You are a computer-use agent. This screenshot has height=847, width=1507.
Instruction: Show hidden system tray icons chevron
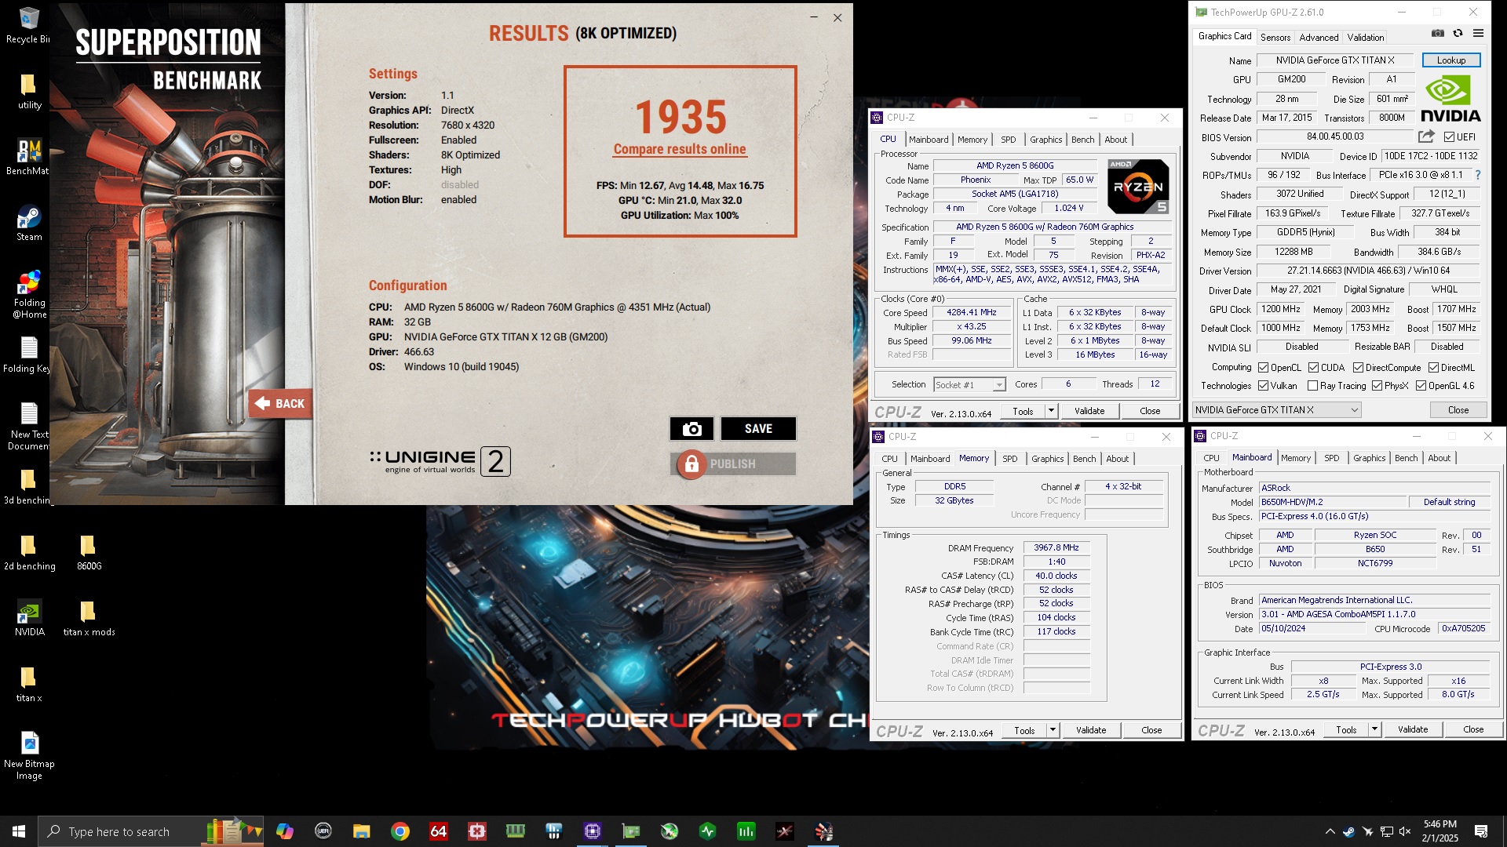pyautogui.click(x=1330, y=831)
